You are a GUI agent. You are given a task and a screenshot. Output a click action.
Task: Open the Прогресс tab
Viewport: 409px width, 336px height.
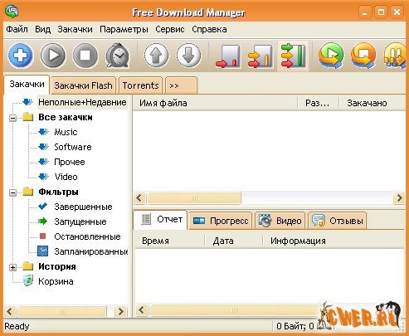coord(221,221)
